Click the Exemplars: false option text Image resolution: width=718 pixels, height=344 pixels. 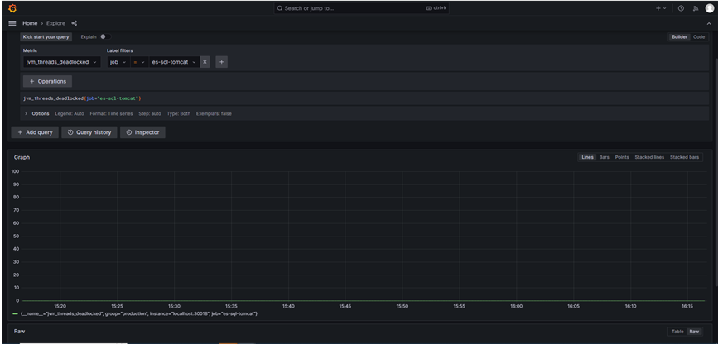point(214,113)
